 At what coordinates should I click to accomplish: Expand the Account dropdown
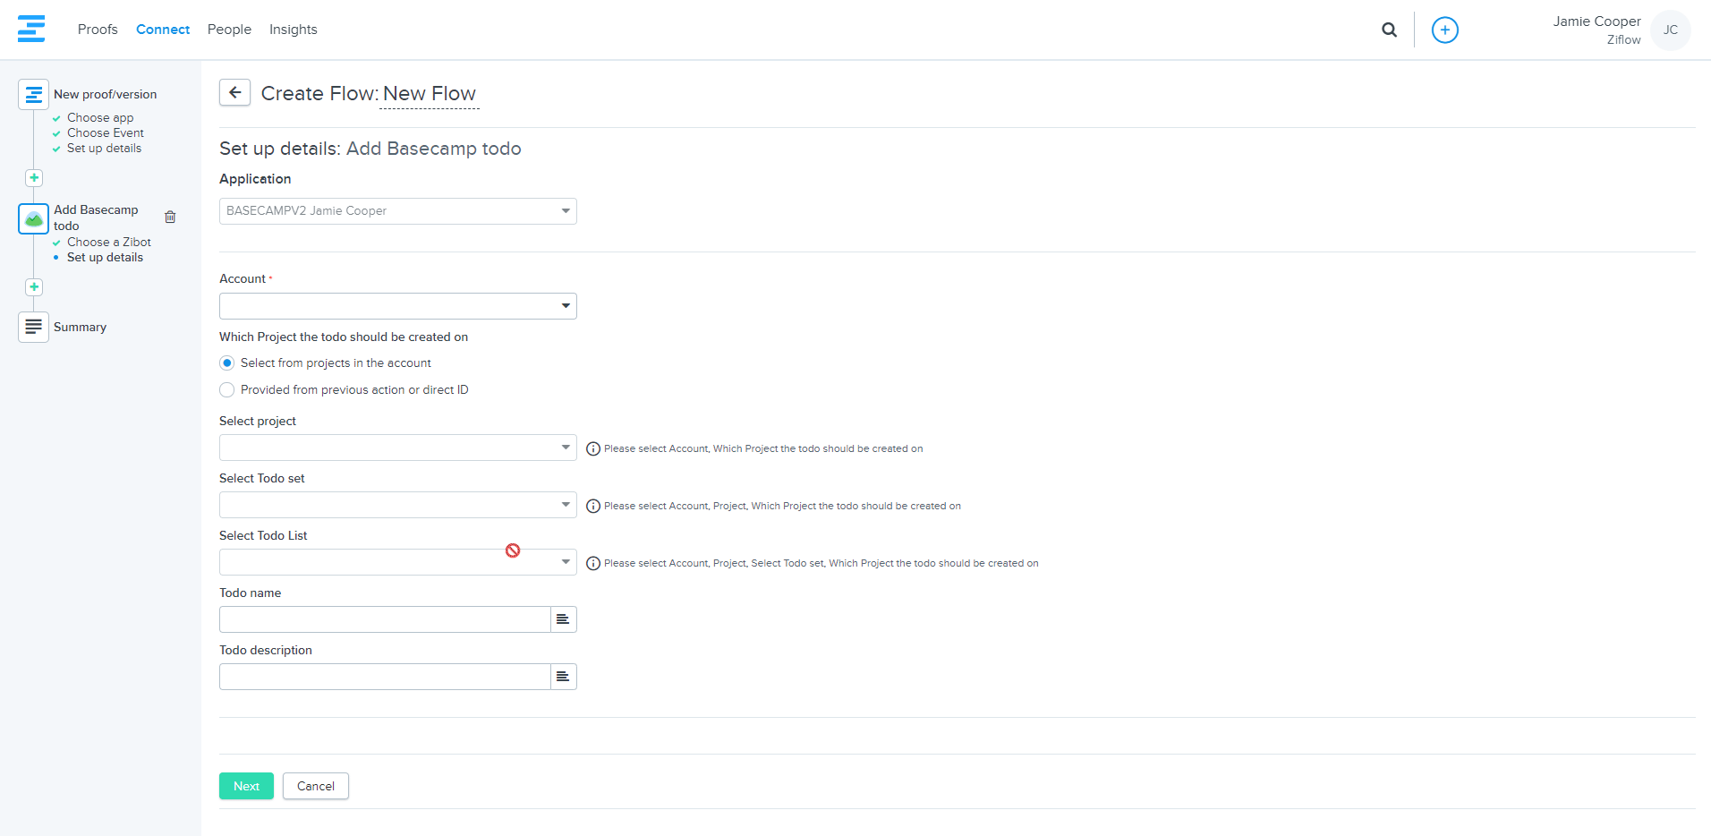point(397,306)
